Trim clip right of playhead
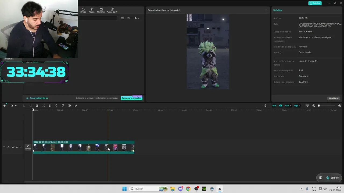The width and height of the screenshot is (344, 193). [x=50, y=106]
